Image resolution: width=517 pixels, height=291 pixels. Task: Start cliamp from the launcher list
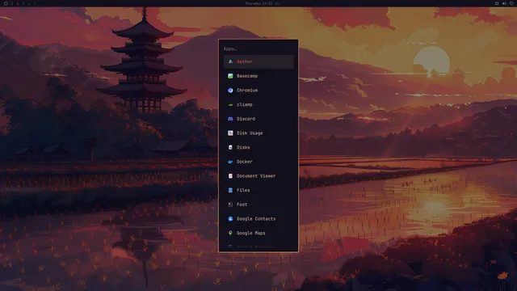(258, 104)
